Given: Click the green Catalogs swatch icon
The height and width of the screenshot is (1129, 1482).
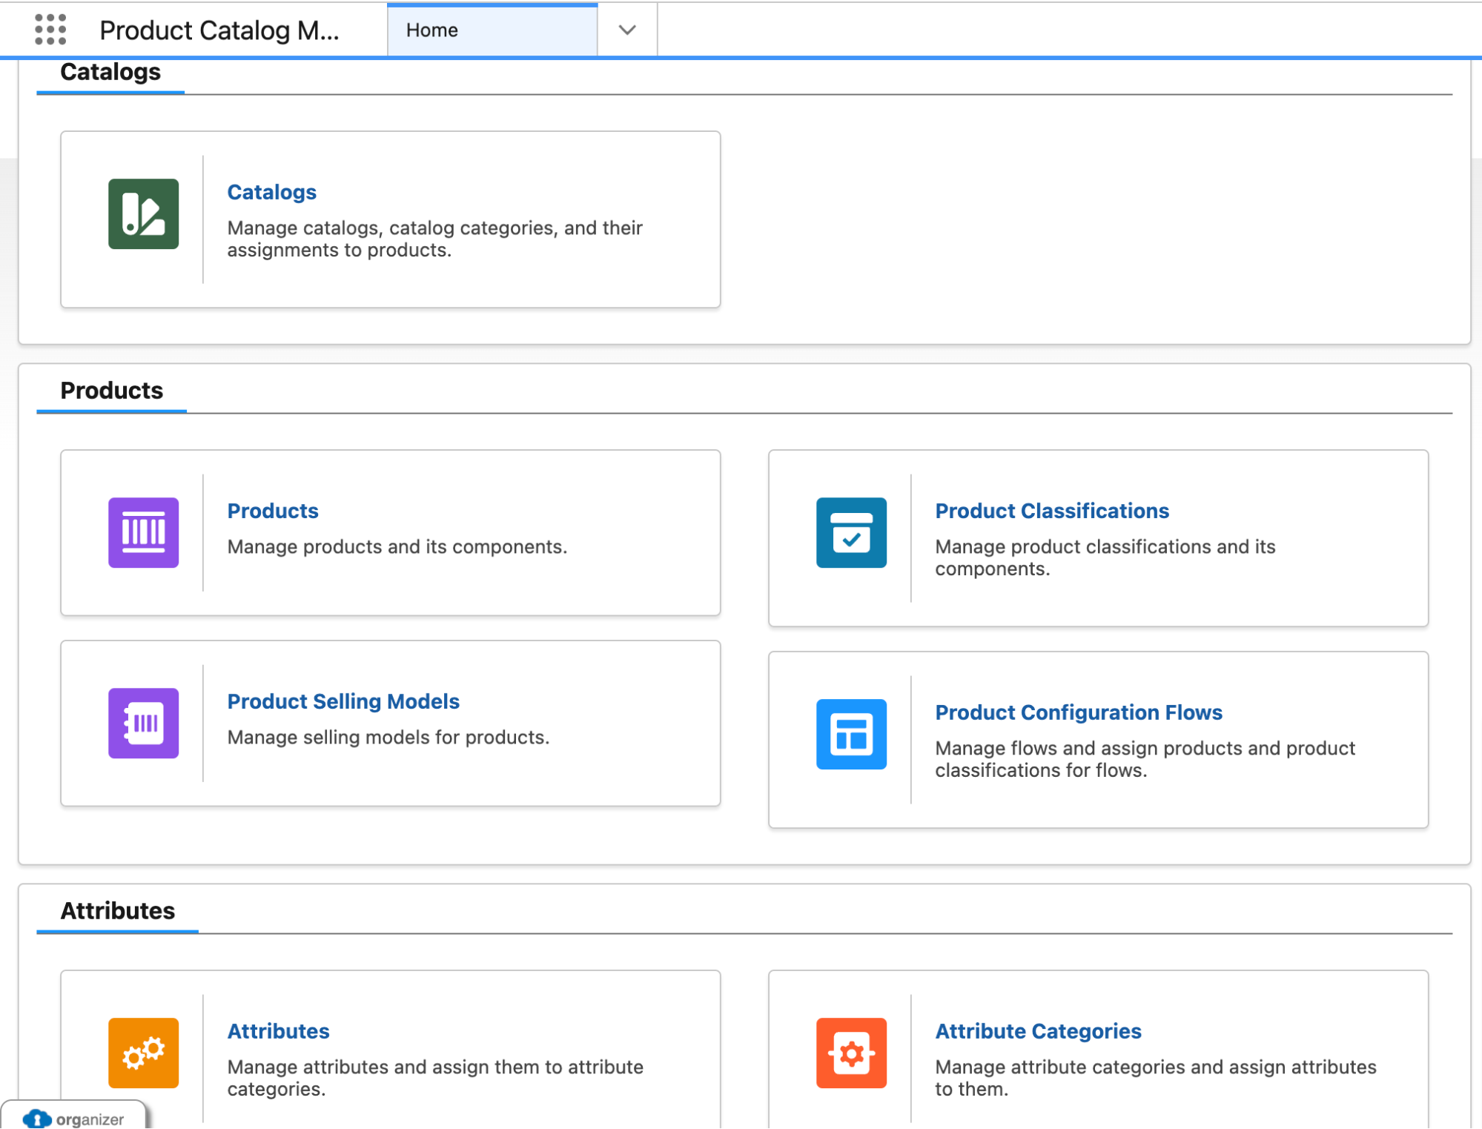Looking at the screenshot, I should coord(143,213).
